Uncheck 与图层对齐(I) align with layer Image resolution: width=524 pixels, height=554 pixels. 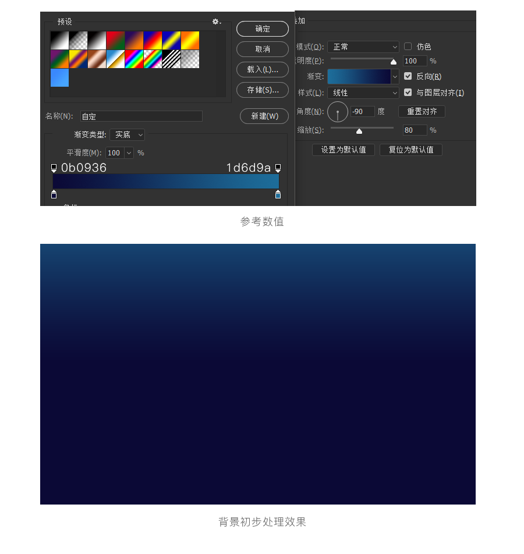click(408, 92)
